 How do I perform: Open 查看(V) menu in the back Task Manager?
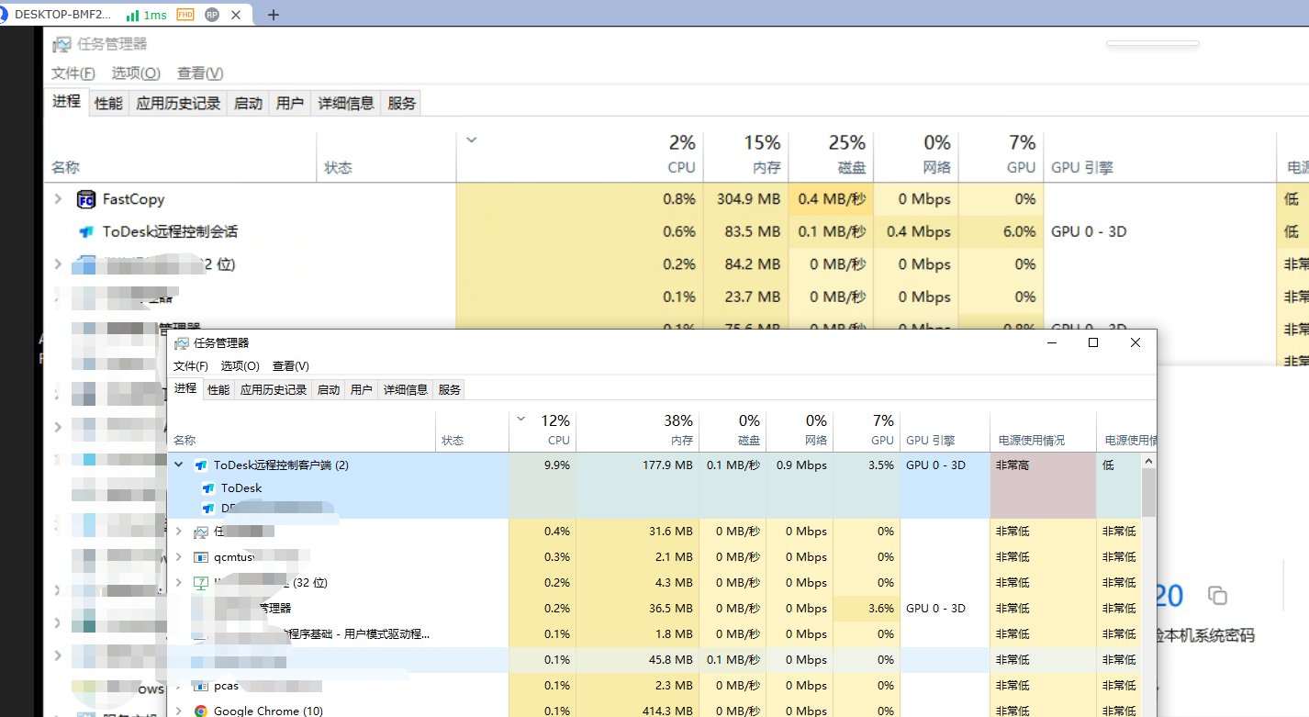[200, 73]
